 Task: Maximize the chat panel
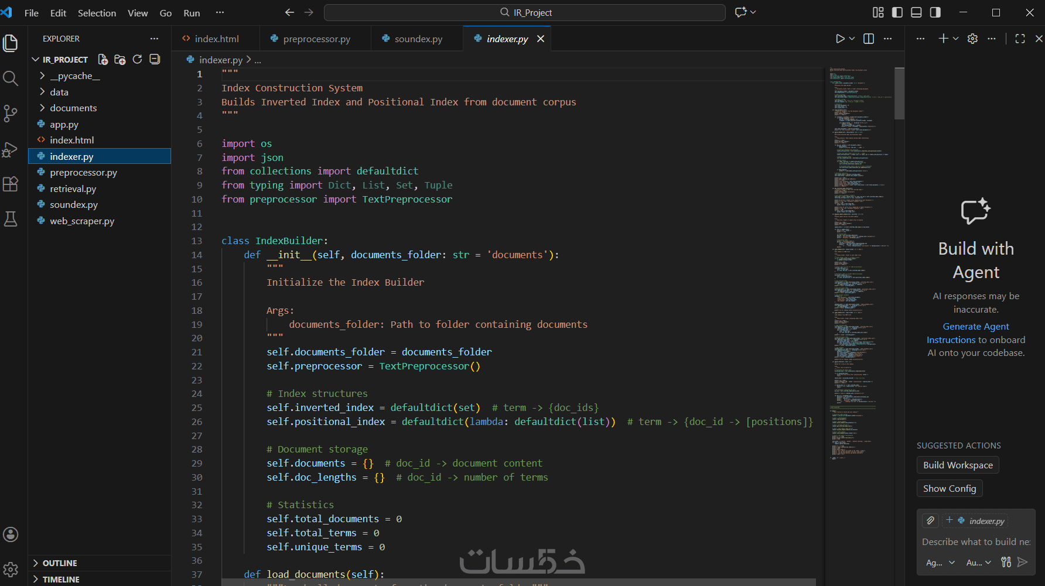click(x=1020, y=39)
